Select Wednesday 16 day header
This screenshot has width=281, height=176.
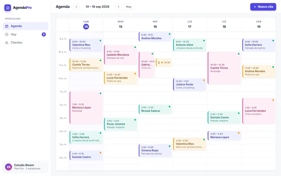tap(155, 25)
